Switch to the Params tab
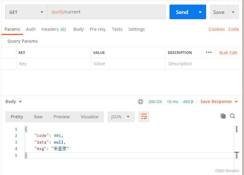 click(12, 29)
